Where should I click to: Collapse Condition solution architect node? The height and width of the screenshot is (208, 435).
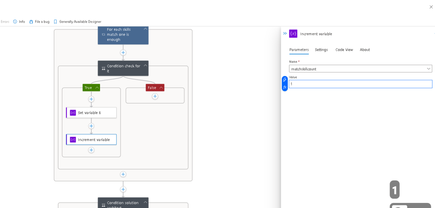click(x=145, y=202)
